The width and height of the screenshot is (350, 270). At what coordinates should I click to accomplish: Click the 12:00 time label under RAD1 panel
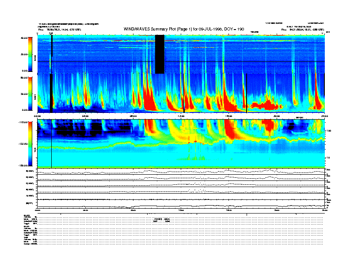pos(181,116)
